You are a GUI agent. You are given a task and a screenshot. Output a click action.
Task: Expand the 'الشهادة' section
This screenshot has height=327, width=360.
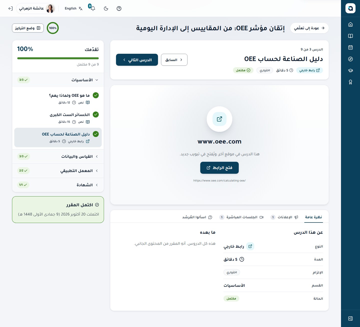pos(58,185)
